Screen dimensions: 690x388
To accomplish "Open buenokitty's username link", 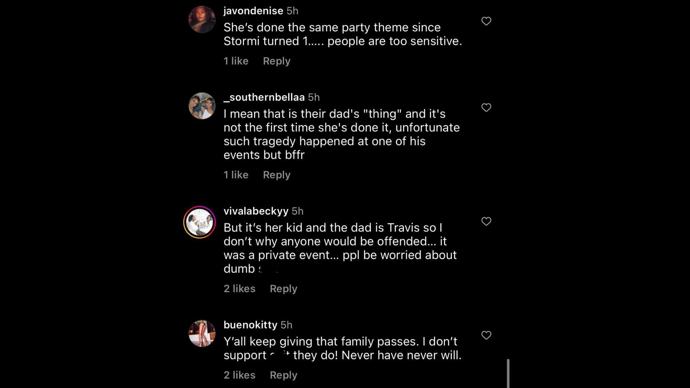I will coord(250,325).
